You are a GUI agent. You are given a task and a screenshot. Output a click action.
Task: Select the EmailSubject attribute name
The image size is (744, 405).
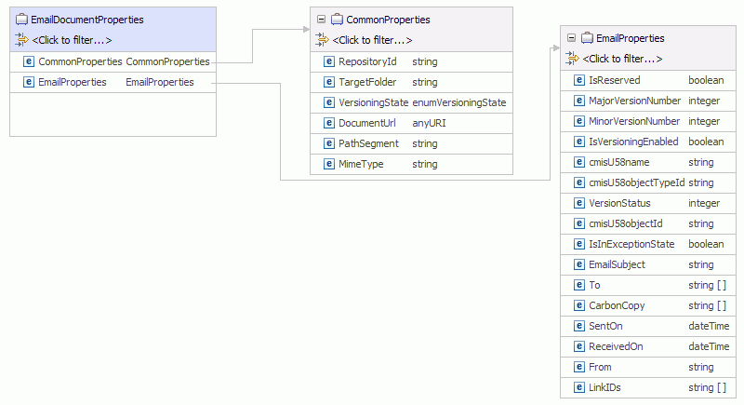click(x=617, y=264)
